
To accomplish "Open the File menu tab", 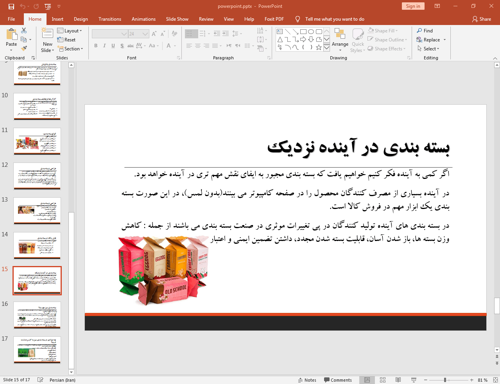I will click(11, 19).
